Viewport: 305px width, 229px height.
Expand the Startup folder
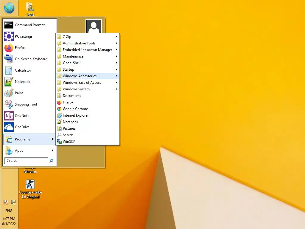[88, 69]
